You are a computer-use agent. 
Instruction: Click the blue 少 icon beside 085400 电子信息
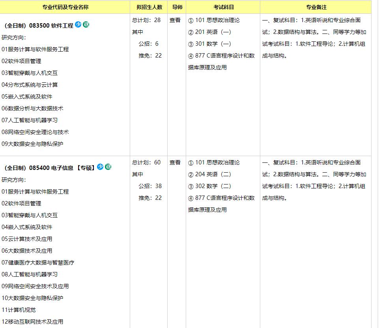[100, 167]
